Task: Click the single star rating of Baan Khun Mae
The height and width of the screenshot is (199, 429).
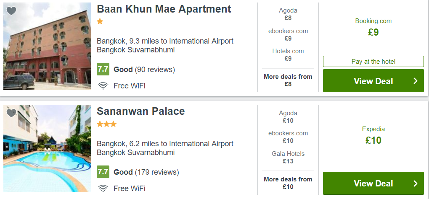Action: tap(100, 21)
